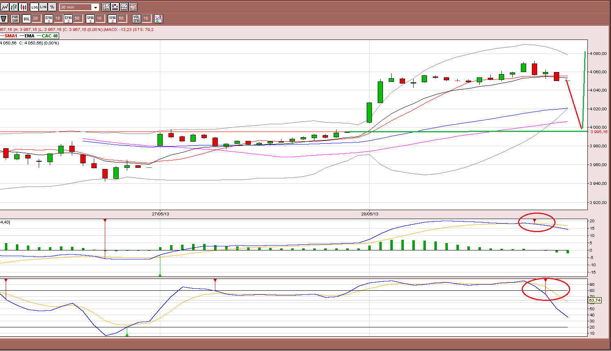This screenshot has width=611, height=351.
Task: Click the SMA 1 period input field
Action: coord(100,18)
